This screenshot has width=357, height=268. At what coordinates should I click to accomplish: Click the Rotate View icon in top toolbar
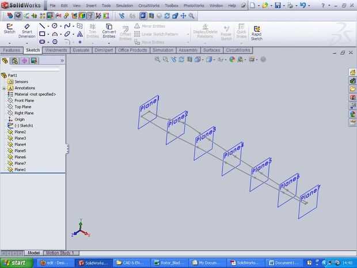coord(167,16)
